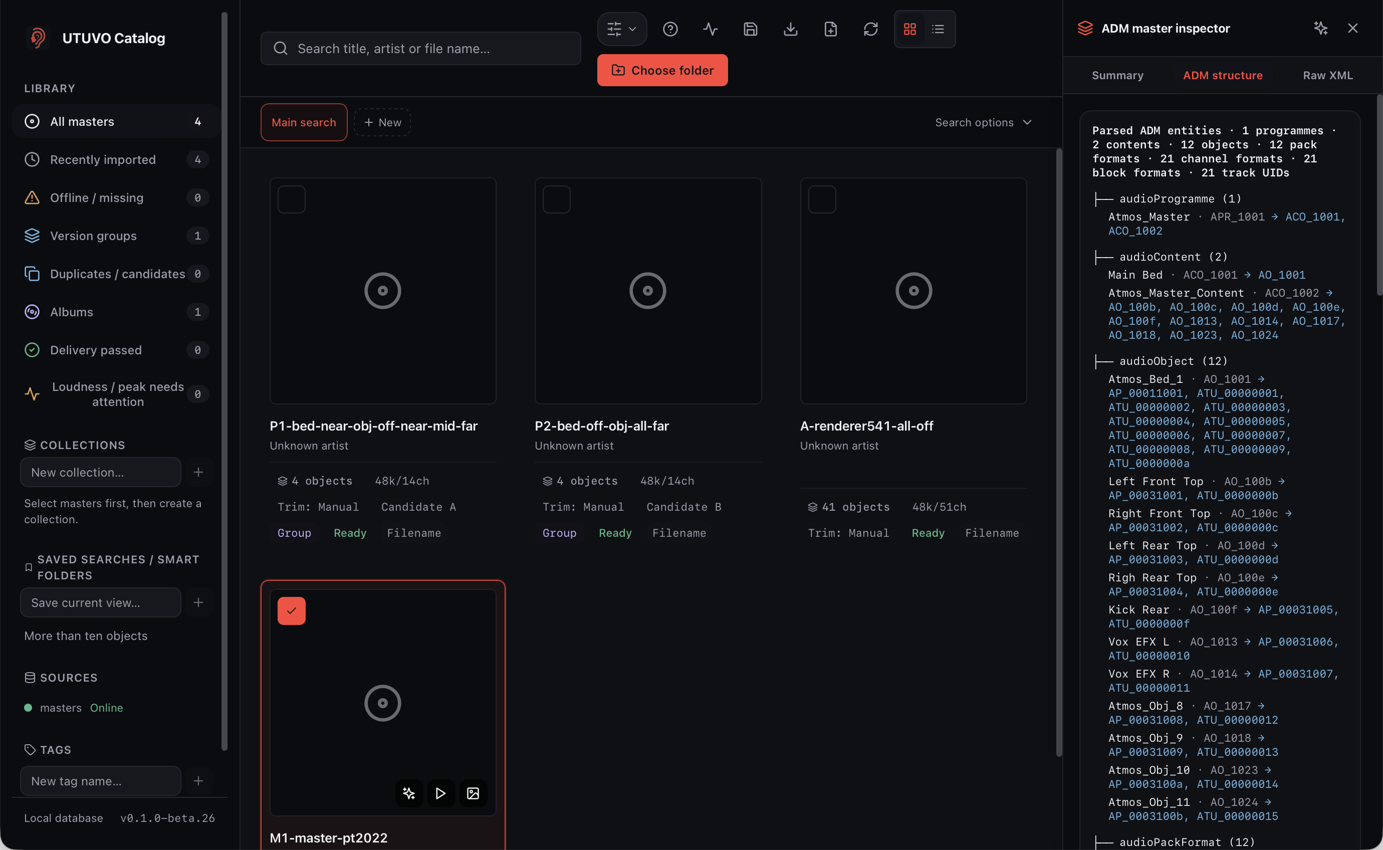Open the Summary tab in inspector
The width and height of the screenshot is (1383, 850).
pyautogui.click(x=1117, y=75)
